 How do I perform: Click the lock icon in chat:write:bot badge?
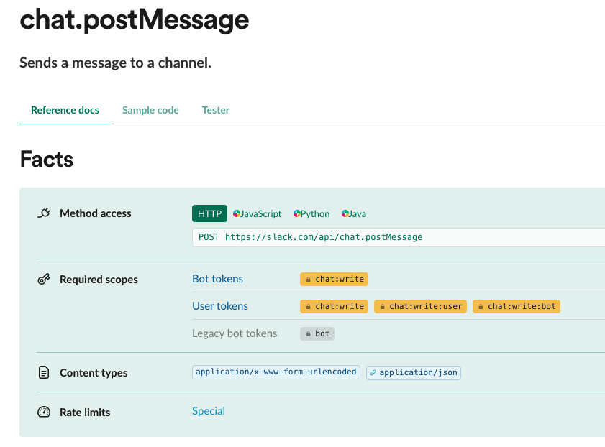(x=481, y=307)
